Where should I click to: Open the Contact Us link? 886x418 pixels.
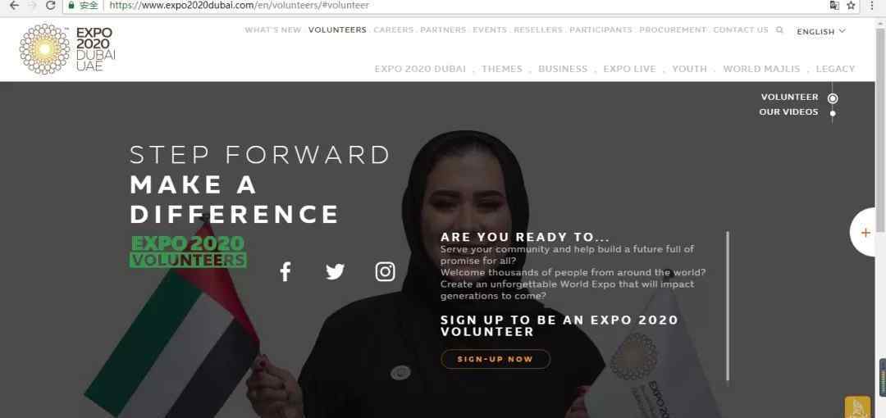coord(740,30)
